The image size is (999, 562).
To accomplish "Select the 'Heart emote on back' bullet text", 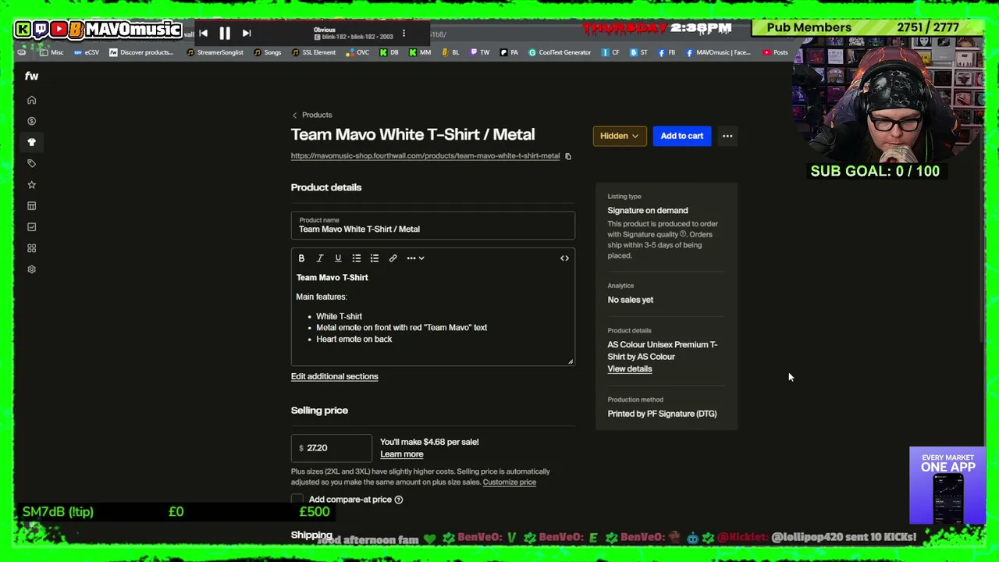I will tap(354, 340).
